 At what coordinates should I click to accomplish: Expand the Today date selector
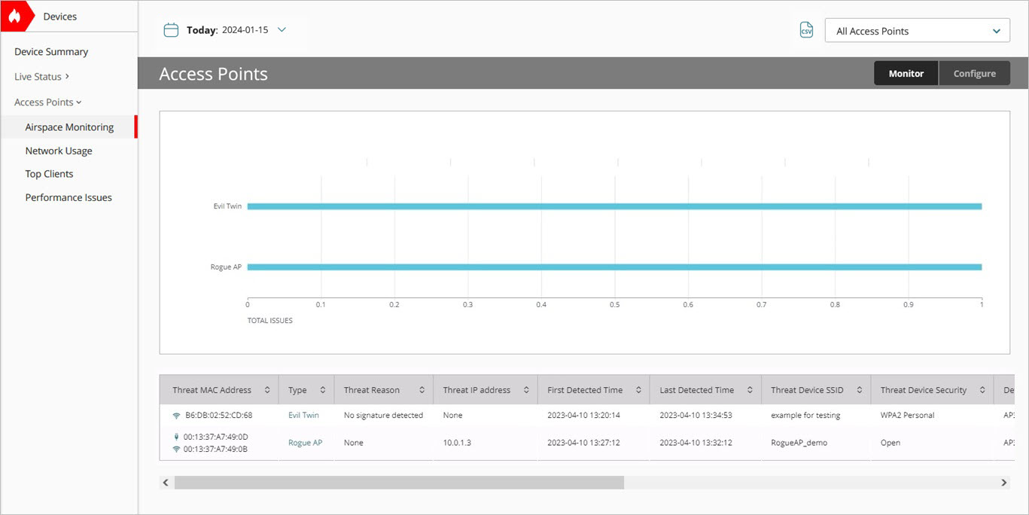tap(282, 30)
